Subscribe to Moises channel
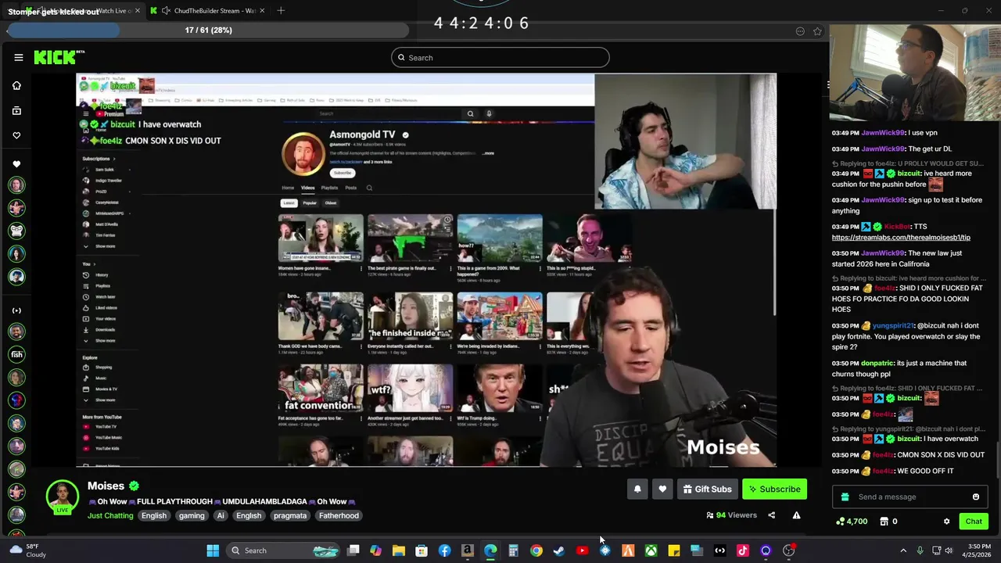The image size is (1001, 563). click(x=774, y=489)
